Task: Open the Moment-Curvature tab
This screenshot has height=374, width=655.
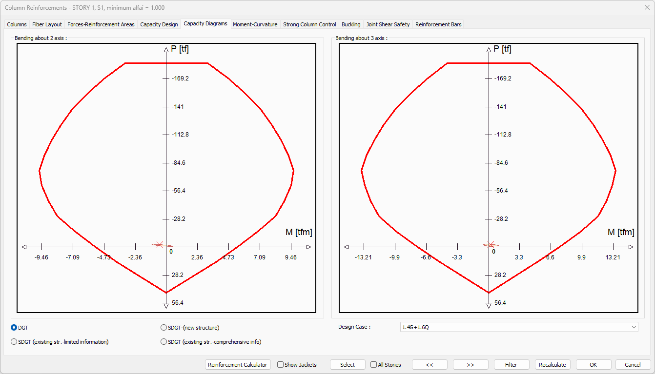Action: 255,24
